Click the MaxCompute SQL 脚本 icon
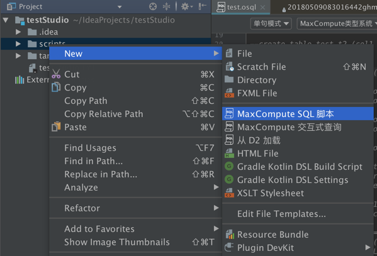Image resolution: width=377 pixels, height=256 pixels. [229, 113]
